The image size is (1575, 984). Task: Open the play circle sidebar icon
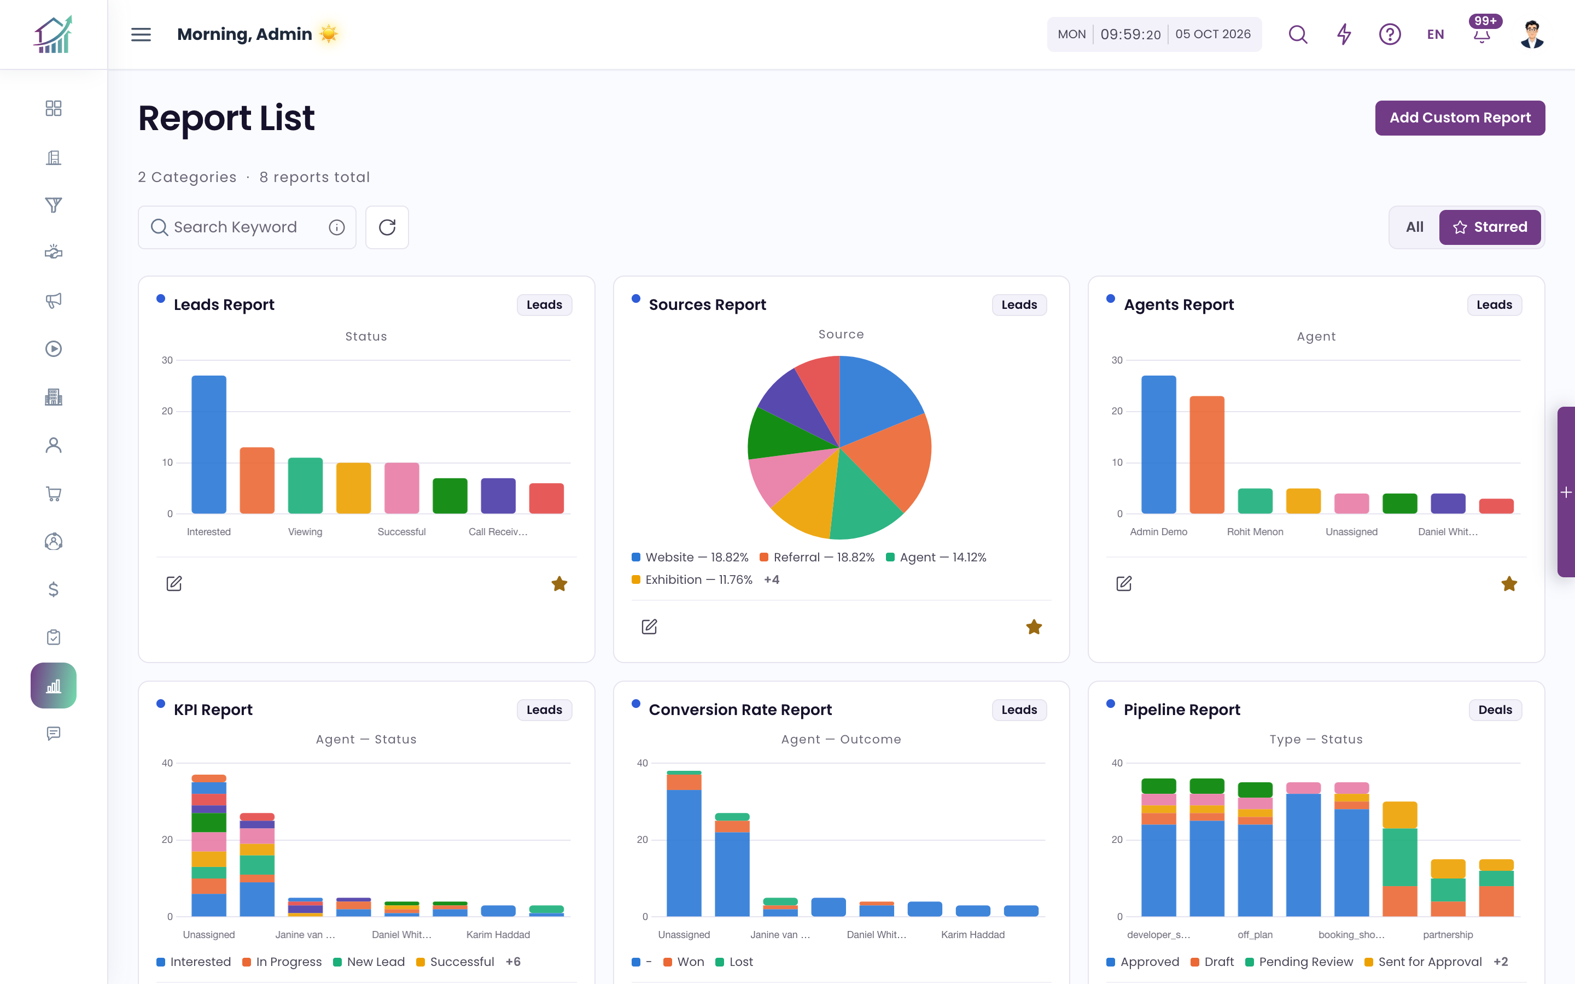[54, 349]
